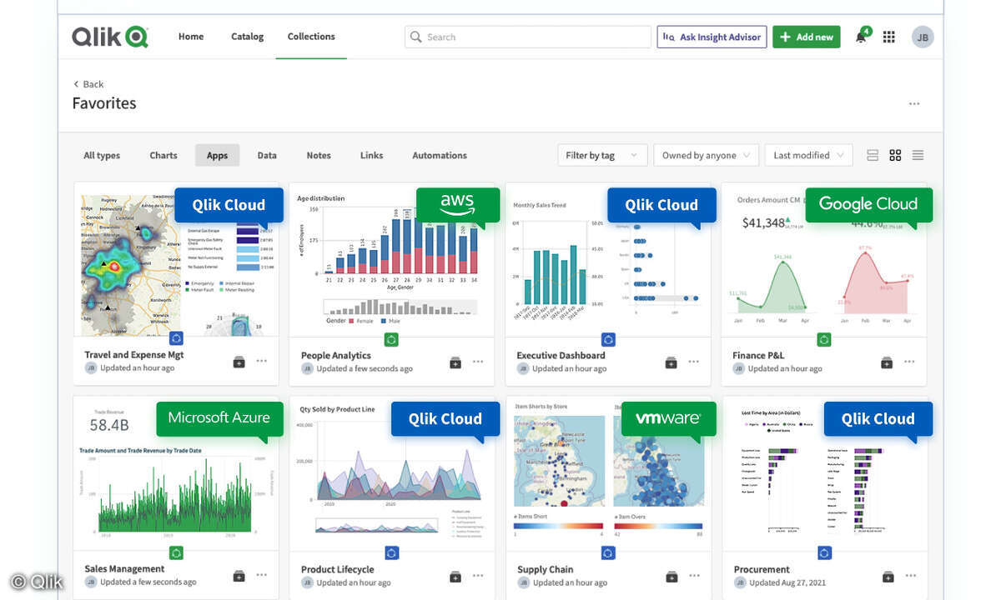This screenshot has width=1001, height=600.
Task: Open Product Lifecycle qty sold thumbnail
Action: [x=391, y=473]
